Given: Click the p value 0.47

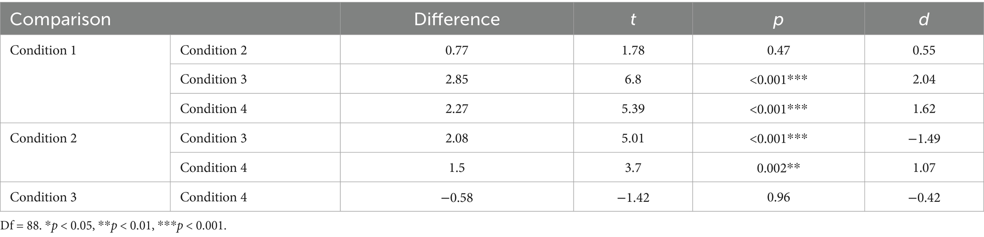Looking at the screenshot, I should pos(778,50).
